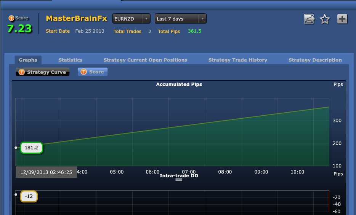Open the Last 7 days period dropdown
Viewport: 356px width, 215px height.
(181, 19)
